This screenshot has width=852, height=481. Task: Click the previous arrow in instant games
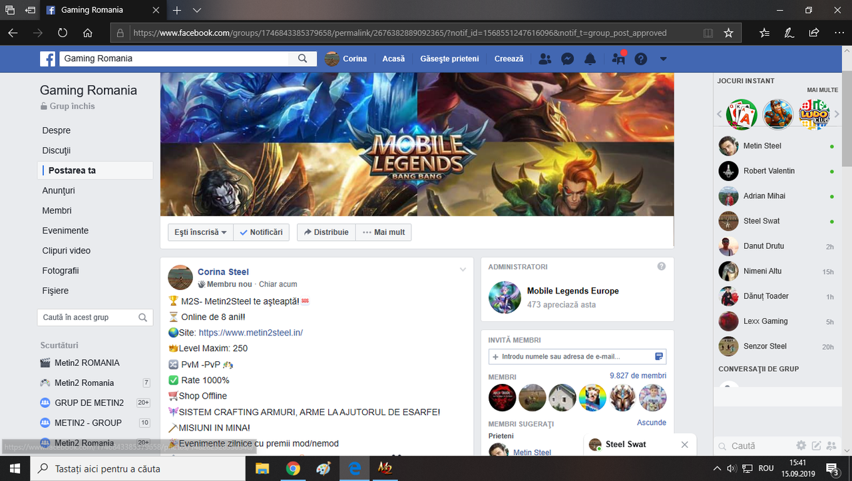pyautogui.click(x=720, y=114)
